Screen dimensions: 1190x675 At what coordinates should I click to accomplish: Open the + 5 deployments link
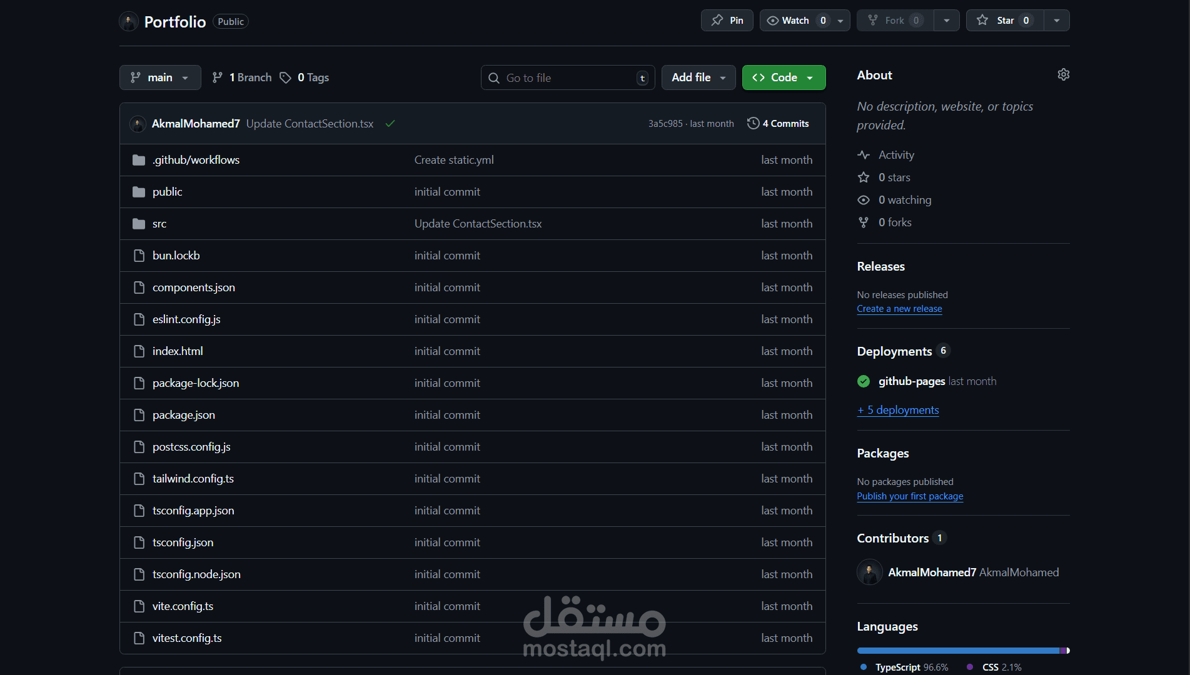(898, 410)
